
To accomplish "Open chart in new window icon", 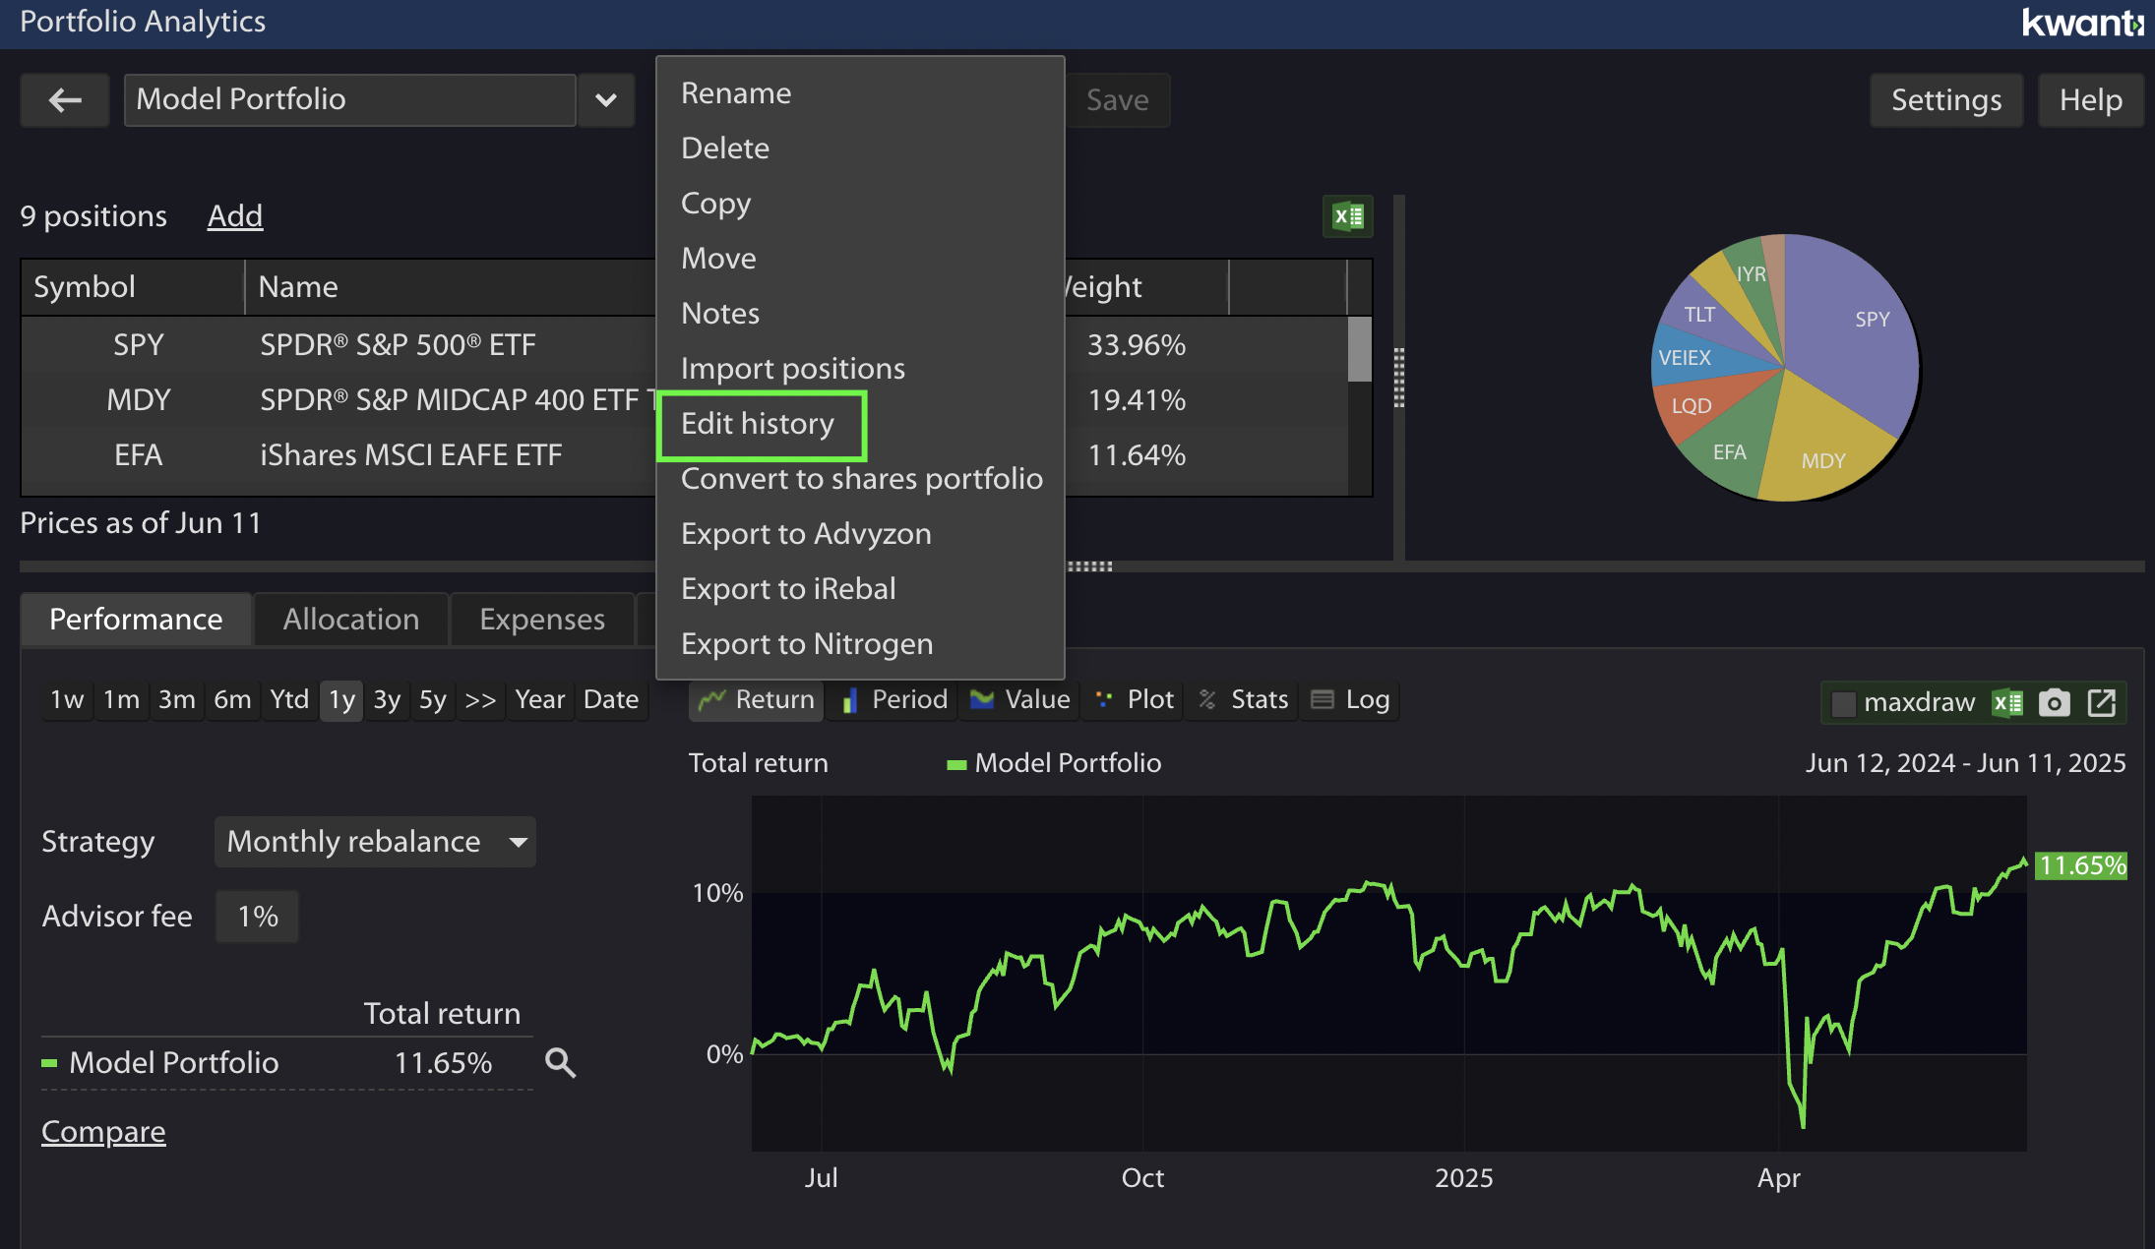I will 2102,702.
